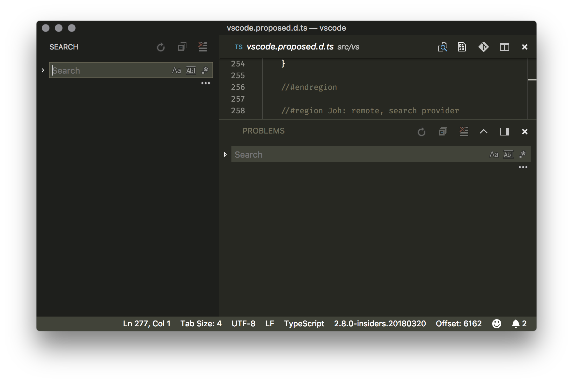Change file encoding by clicking UTF-8

click(x=243, y=323)
